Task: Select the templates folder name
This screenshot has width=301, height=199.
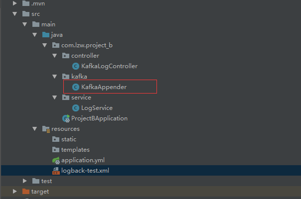Action: click(75, 150)
